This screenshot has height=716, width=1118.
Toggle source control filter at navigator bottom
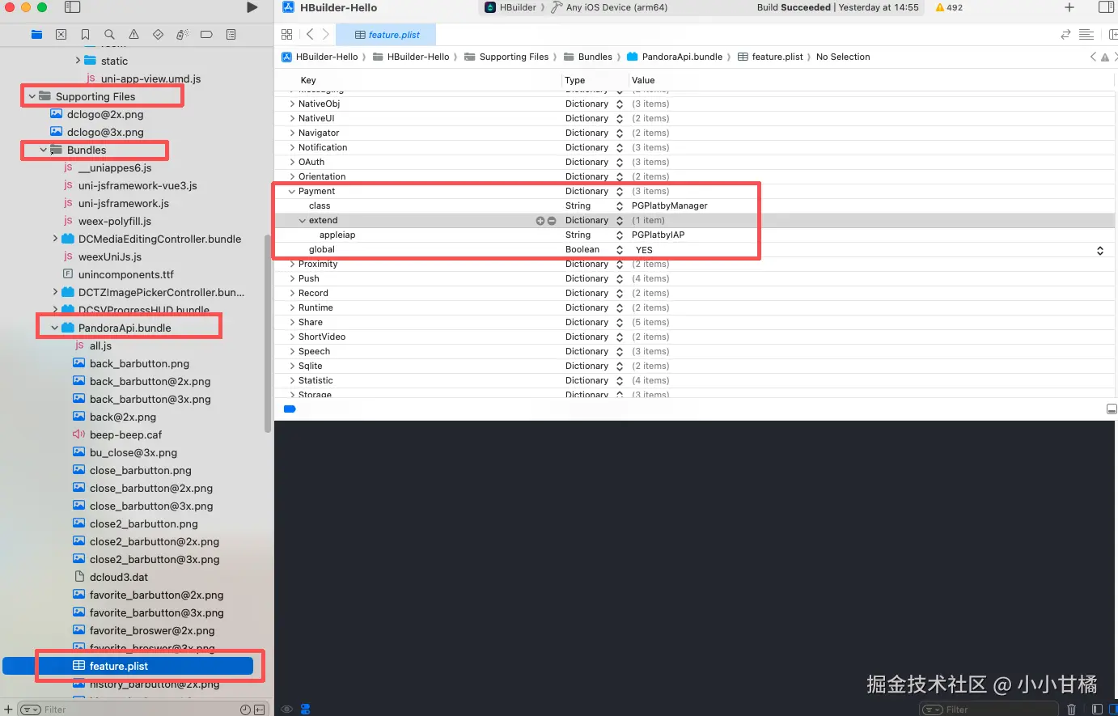pyautogui.click(x=259, y=710)
